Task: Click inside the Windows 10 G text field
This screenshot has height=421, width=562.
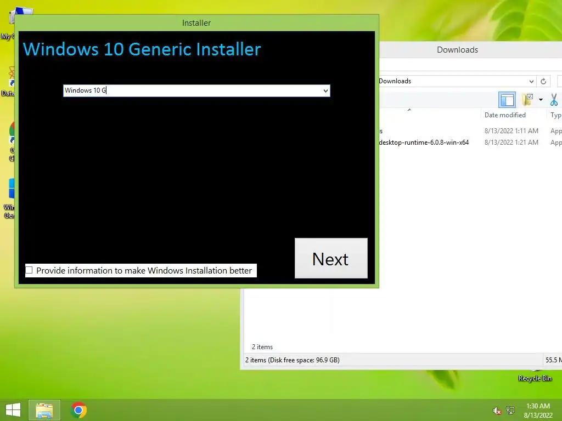Action: coord(192,90)
